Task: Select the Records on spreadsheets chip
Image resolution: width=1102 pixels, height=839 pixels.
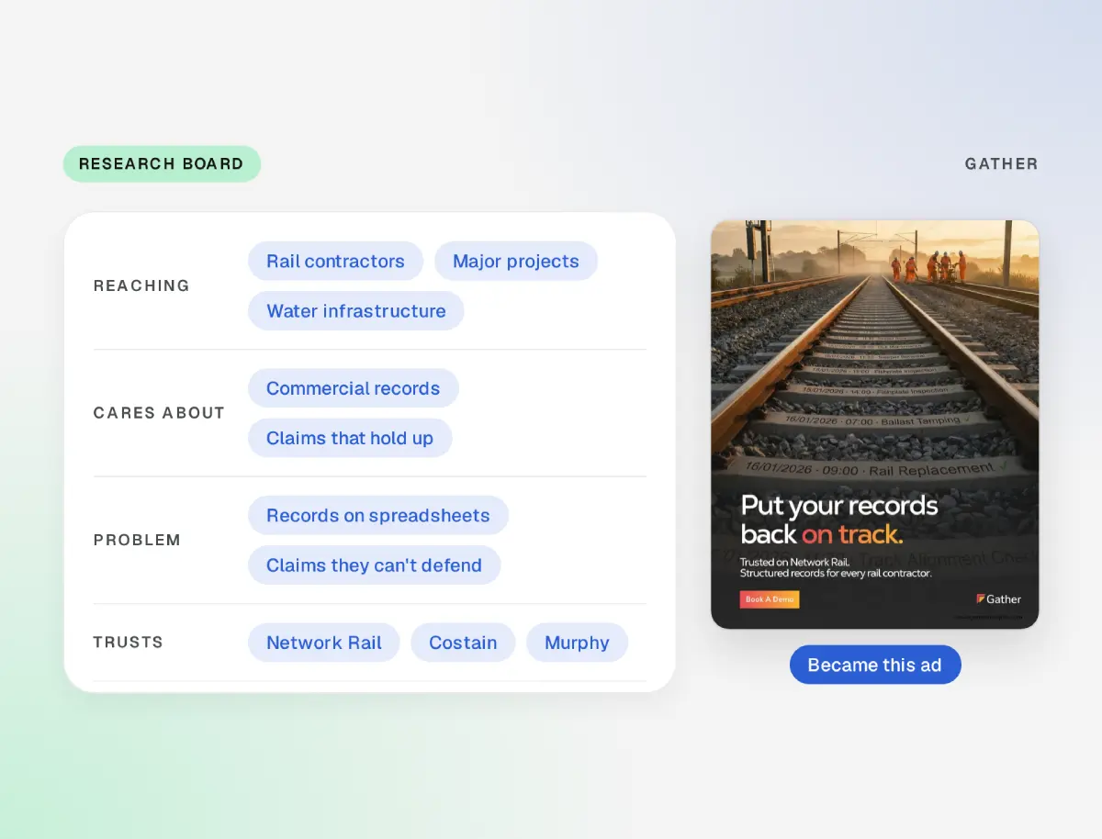Action: [x=378, y=515]
